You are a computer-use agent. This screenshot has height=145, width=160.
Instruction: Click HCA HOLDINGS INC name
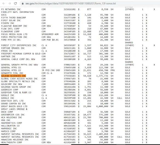[x=11, y=117]
